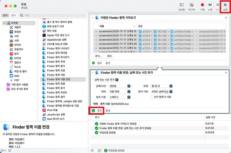
Task: Click the list-style log view icon in status bar
Action: (92, 150)
